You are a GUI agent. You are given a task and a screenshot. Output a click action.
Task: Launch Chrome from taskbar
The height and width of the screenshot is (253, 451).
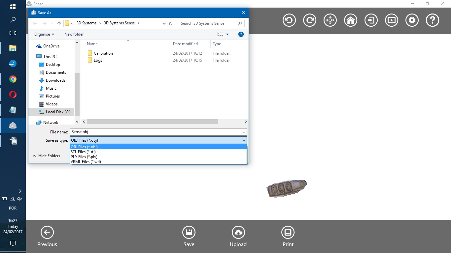[x=13, y=79]
